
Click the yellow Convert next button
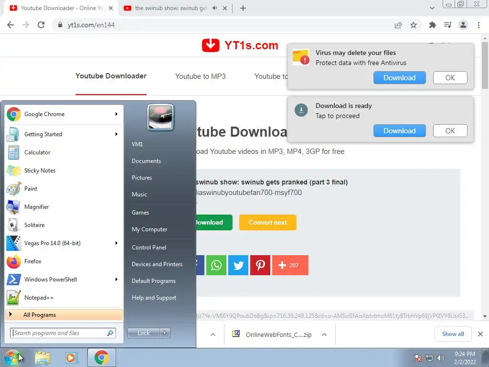[267, 223]
